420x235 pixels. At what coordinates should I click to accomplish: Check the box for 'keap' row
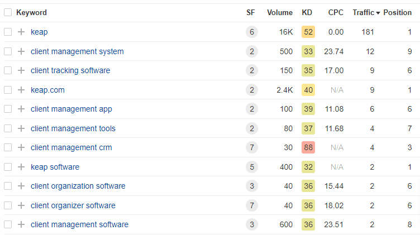point(8,32)
